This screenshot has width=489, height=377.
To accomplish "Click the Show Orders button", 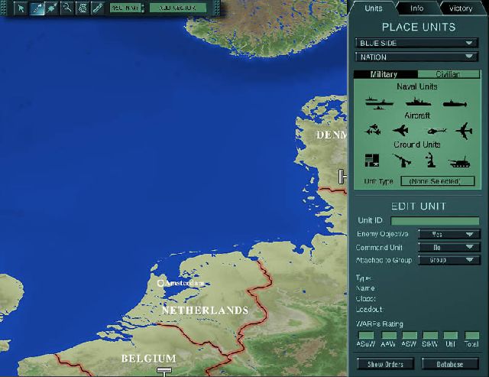I will tap(386, 364).
